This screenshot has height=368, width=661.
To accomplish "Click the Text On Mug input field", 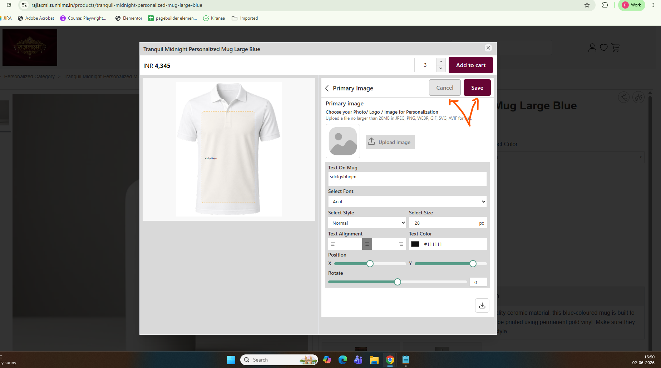I will (408, 179).
